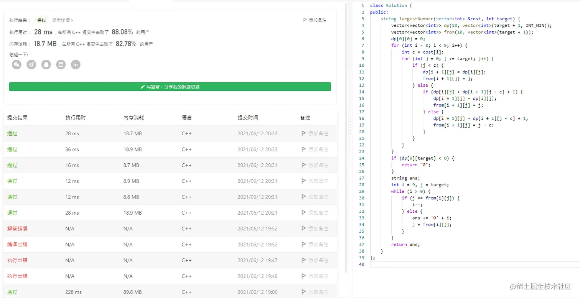Click 提交时间 column header

247,118
